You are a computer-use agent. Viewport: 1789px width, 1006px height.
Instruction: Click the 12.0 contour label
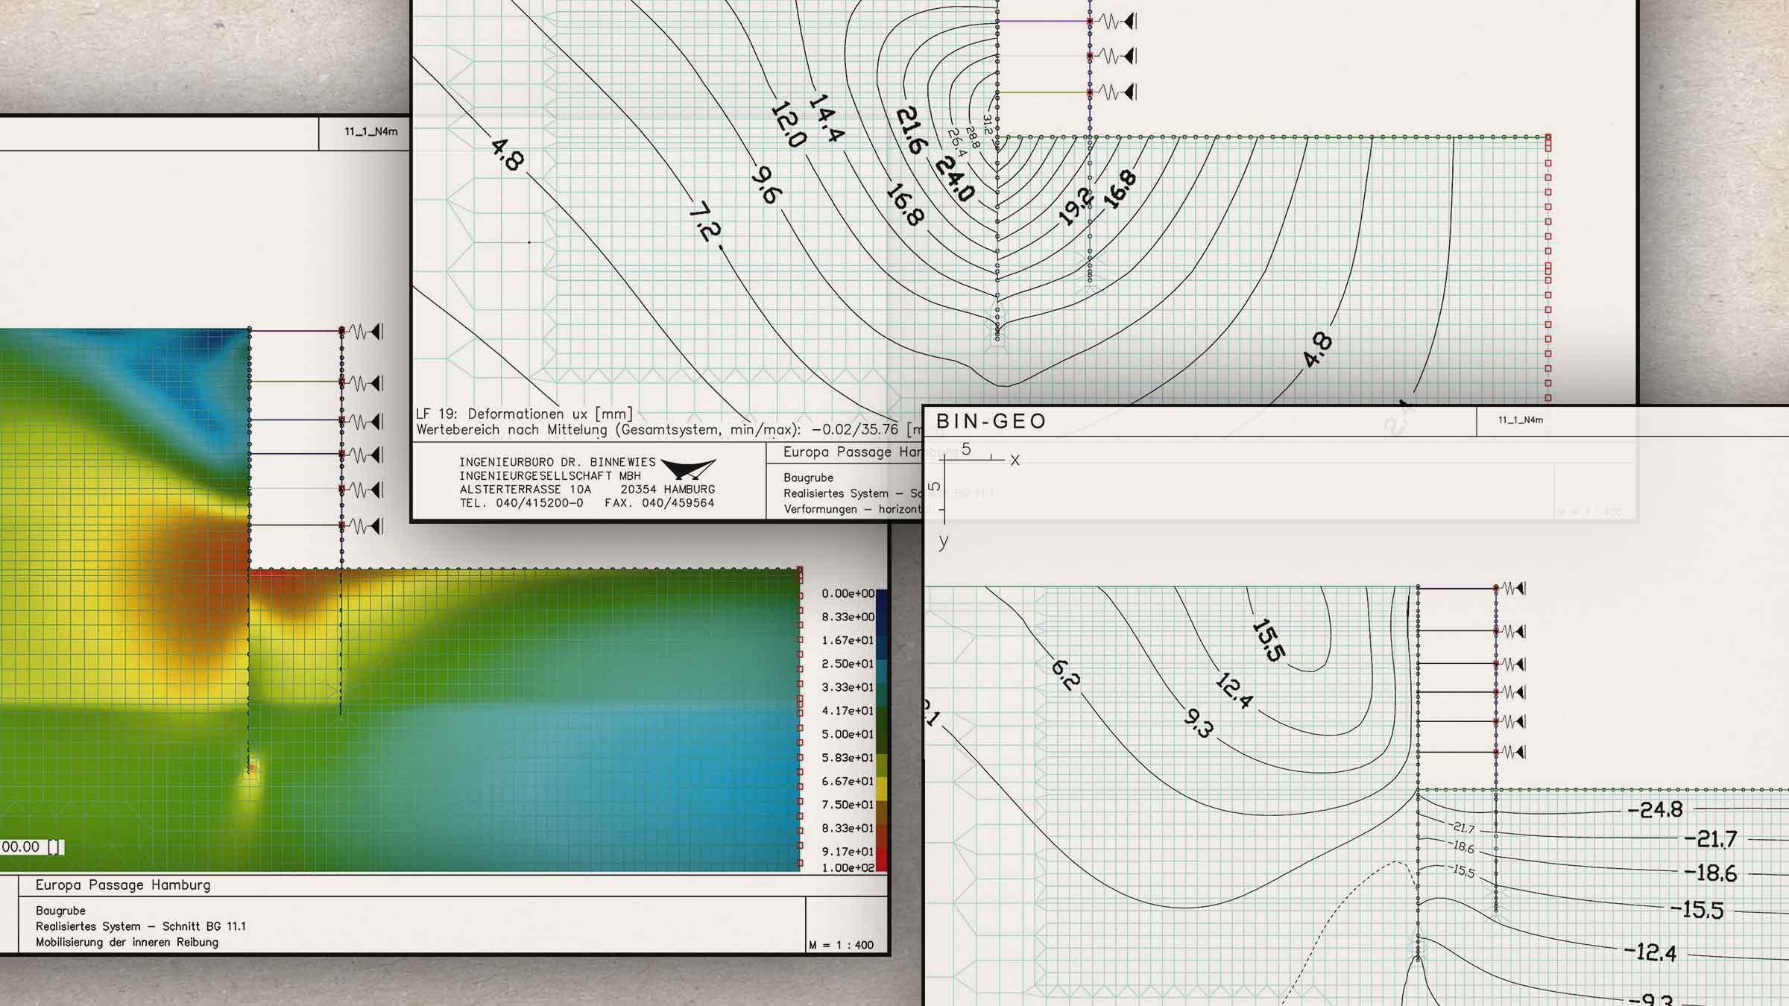click(788, 125)
